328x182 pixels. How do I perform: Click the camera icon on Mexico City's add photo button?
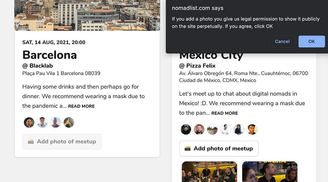click(x=188, y=148)
